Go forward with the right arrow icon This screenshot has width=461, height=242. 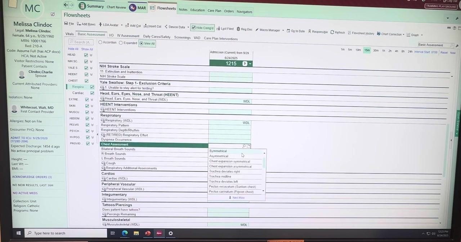[x=71, y=5]
